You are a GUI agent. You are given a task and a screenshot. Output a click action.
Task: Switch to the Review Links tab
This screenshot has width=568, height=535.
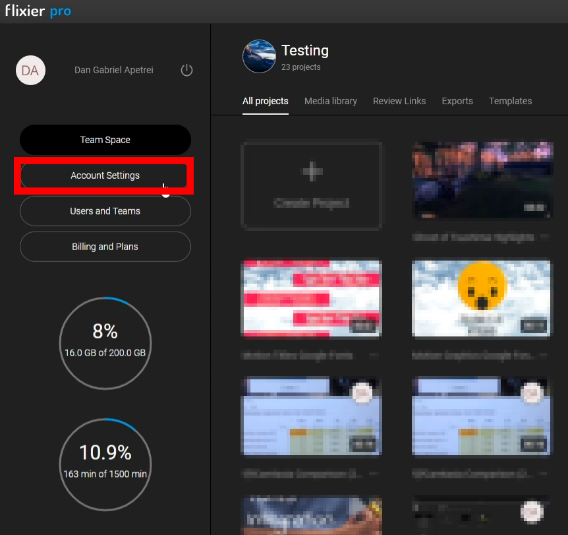pyautogui.click(x=399, y=101)
